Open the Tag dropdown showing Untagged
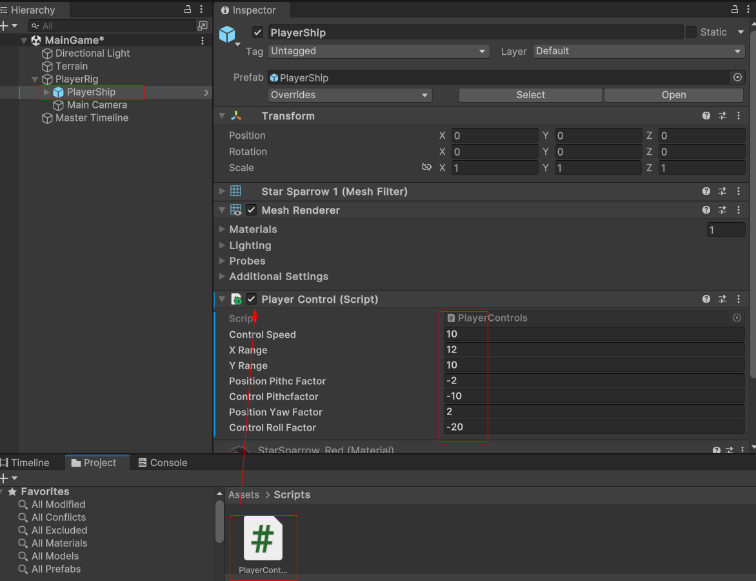Screen dimensions: 756x581 click(379, 51)
